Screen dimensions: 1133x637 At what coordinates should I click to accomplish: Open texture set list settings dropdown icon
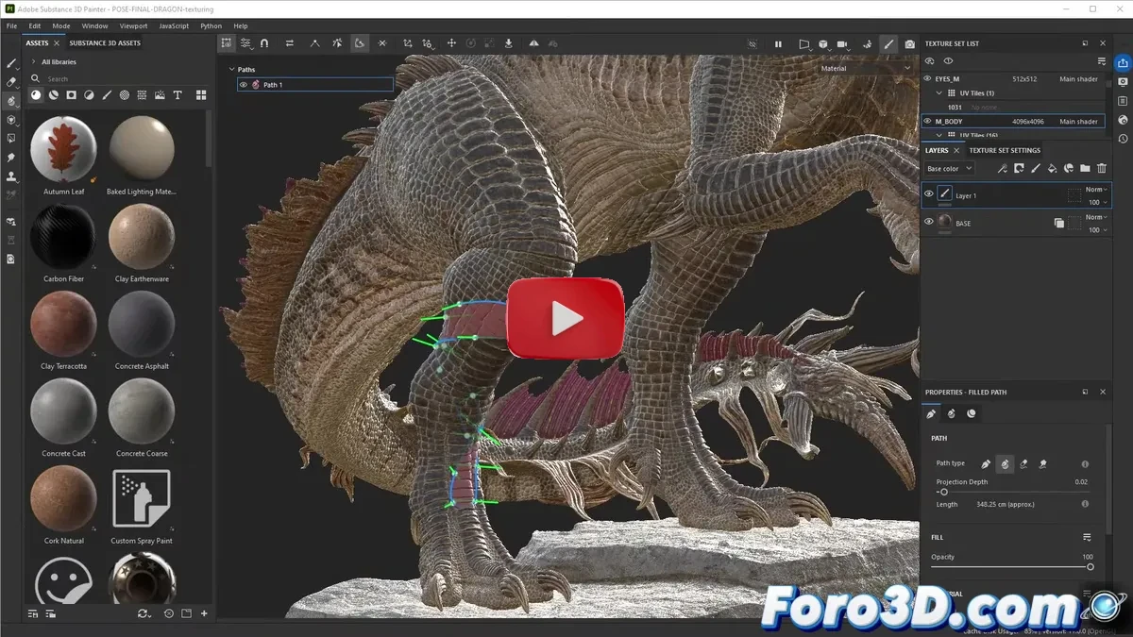tap(1101, 60)
